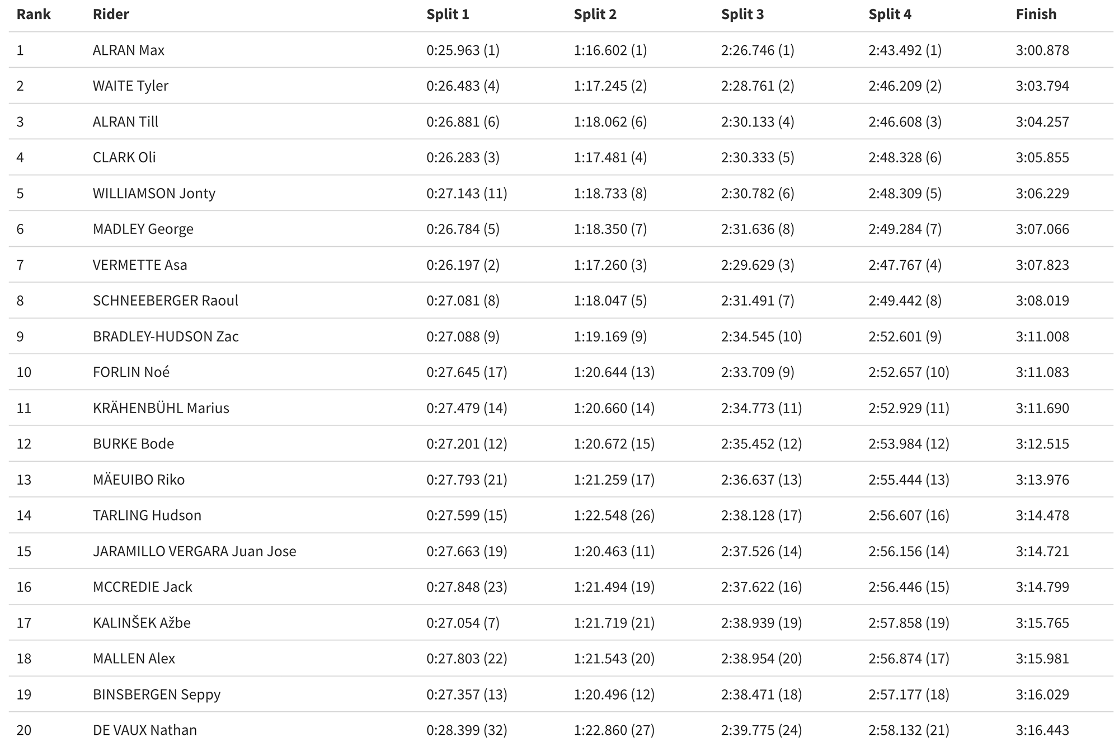This screenshot has height=746, width=1119.
Task: Click the Split 3 column header
Action: pos(742,14)
